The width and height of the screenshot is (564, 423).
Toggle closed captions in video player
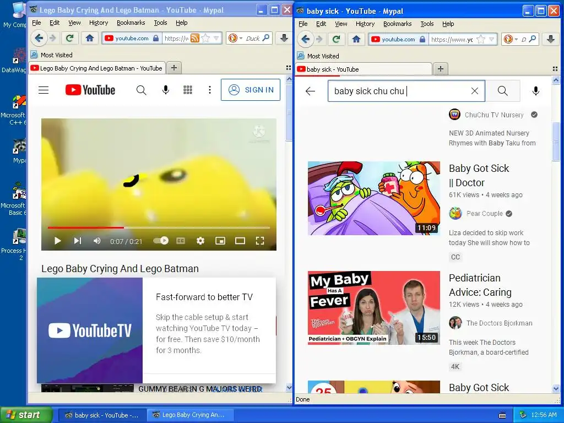coord(181,241)
